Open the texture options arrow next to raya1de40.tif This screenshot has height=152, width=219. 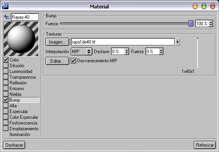(x=177, y=42)
